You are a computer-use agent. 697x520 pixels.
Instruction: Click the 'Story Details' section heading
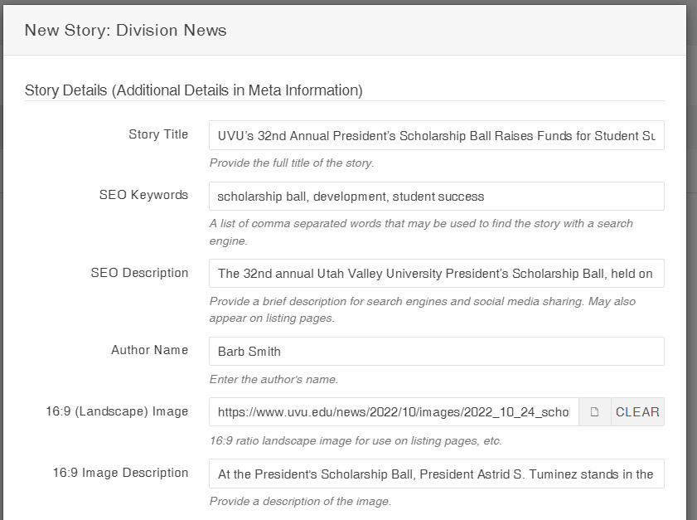click(x=194, y=90)
